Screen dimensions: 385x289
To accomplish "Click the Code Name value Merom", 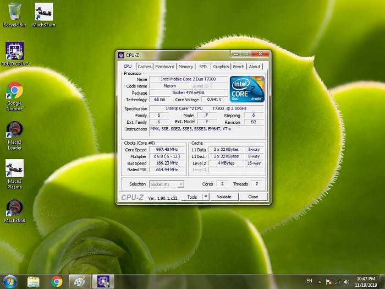I will (x=169, y=86).
